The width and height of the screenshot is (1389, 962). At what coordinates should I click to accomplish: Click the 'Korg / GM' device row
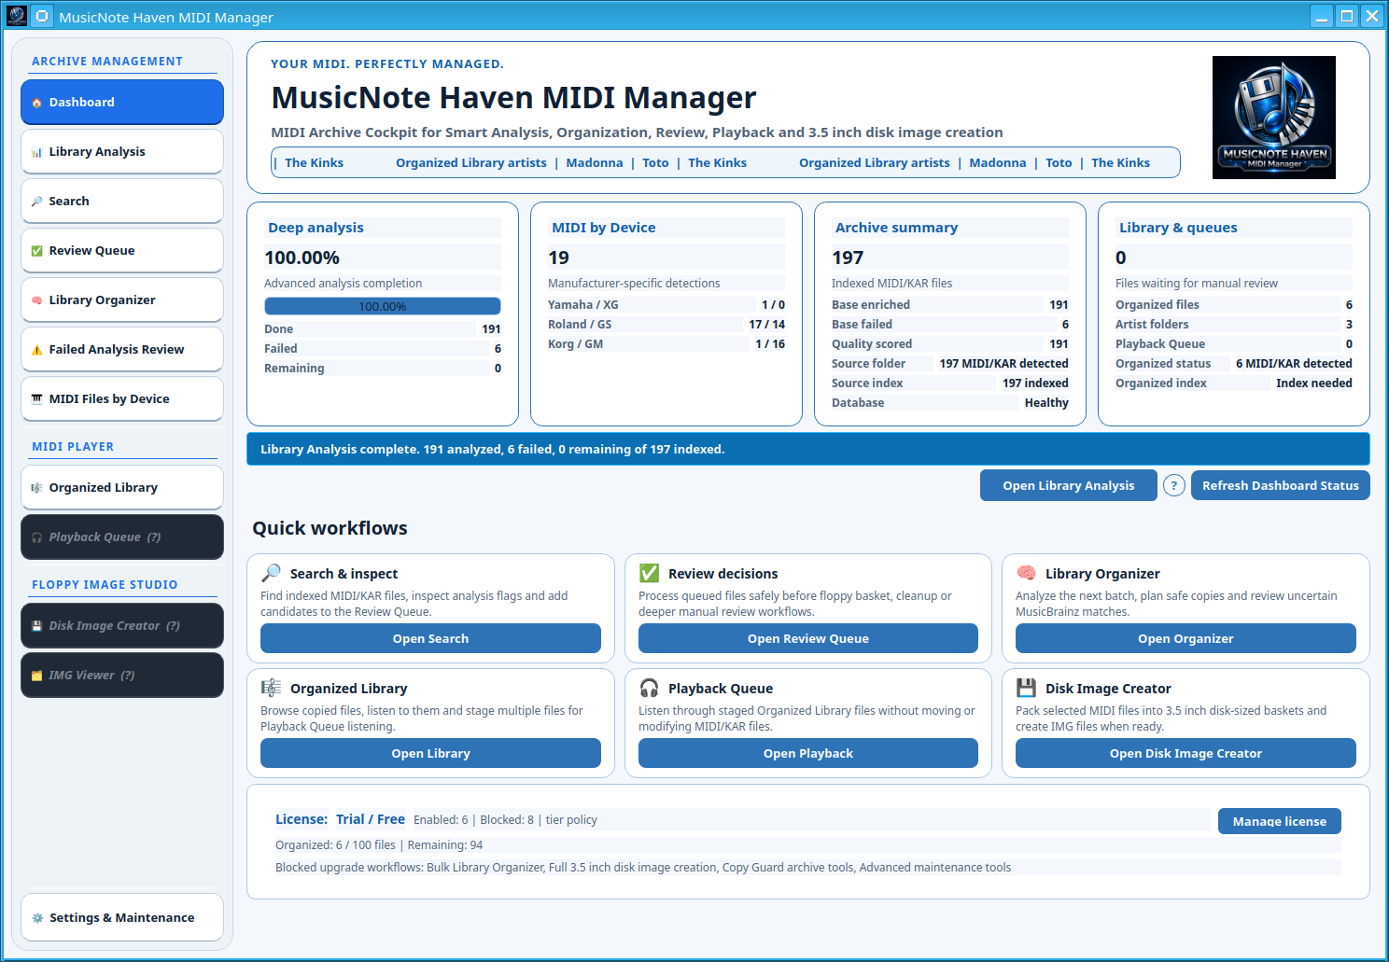[x=666, y=344]
